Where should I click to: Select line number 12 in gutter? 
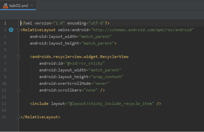point(4,97)
